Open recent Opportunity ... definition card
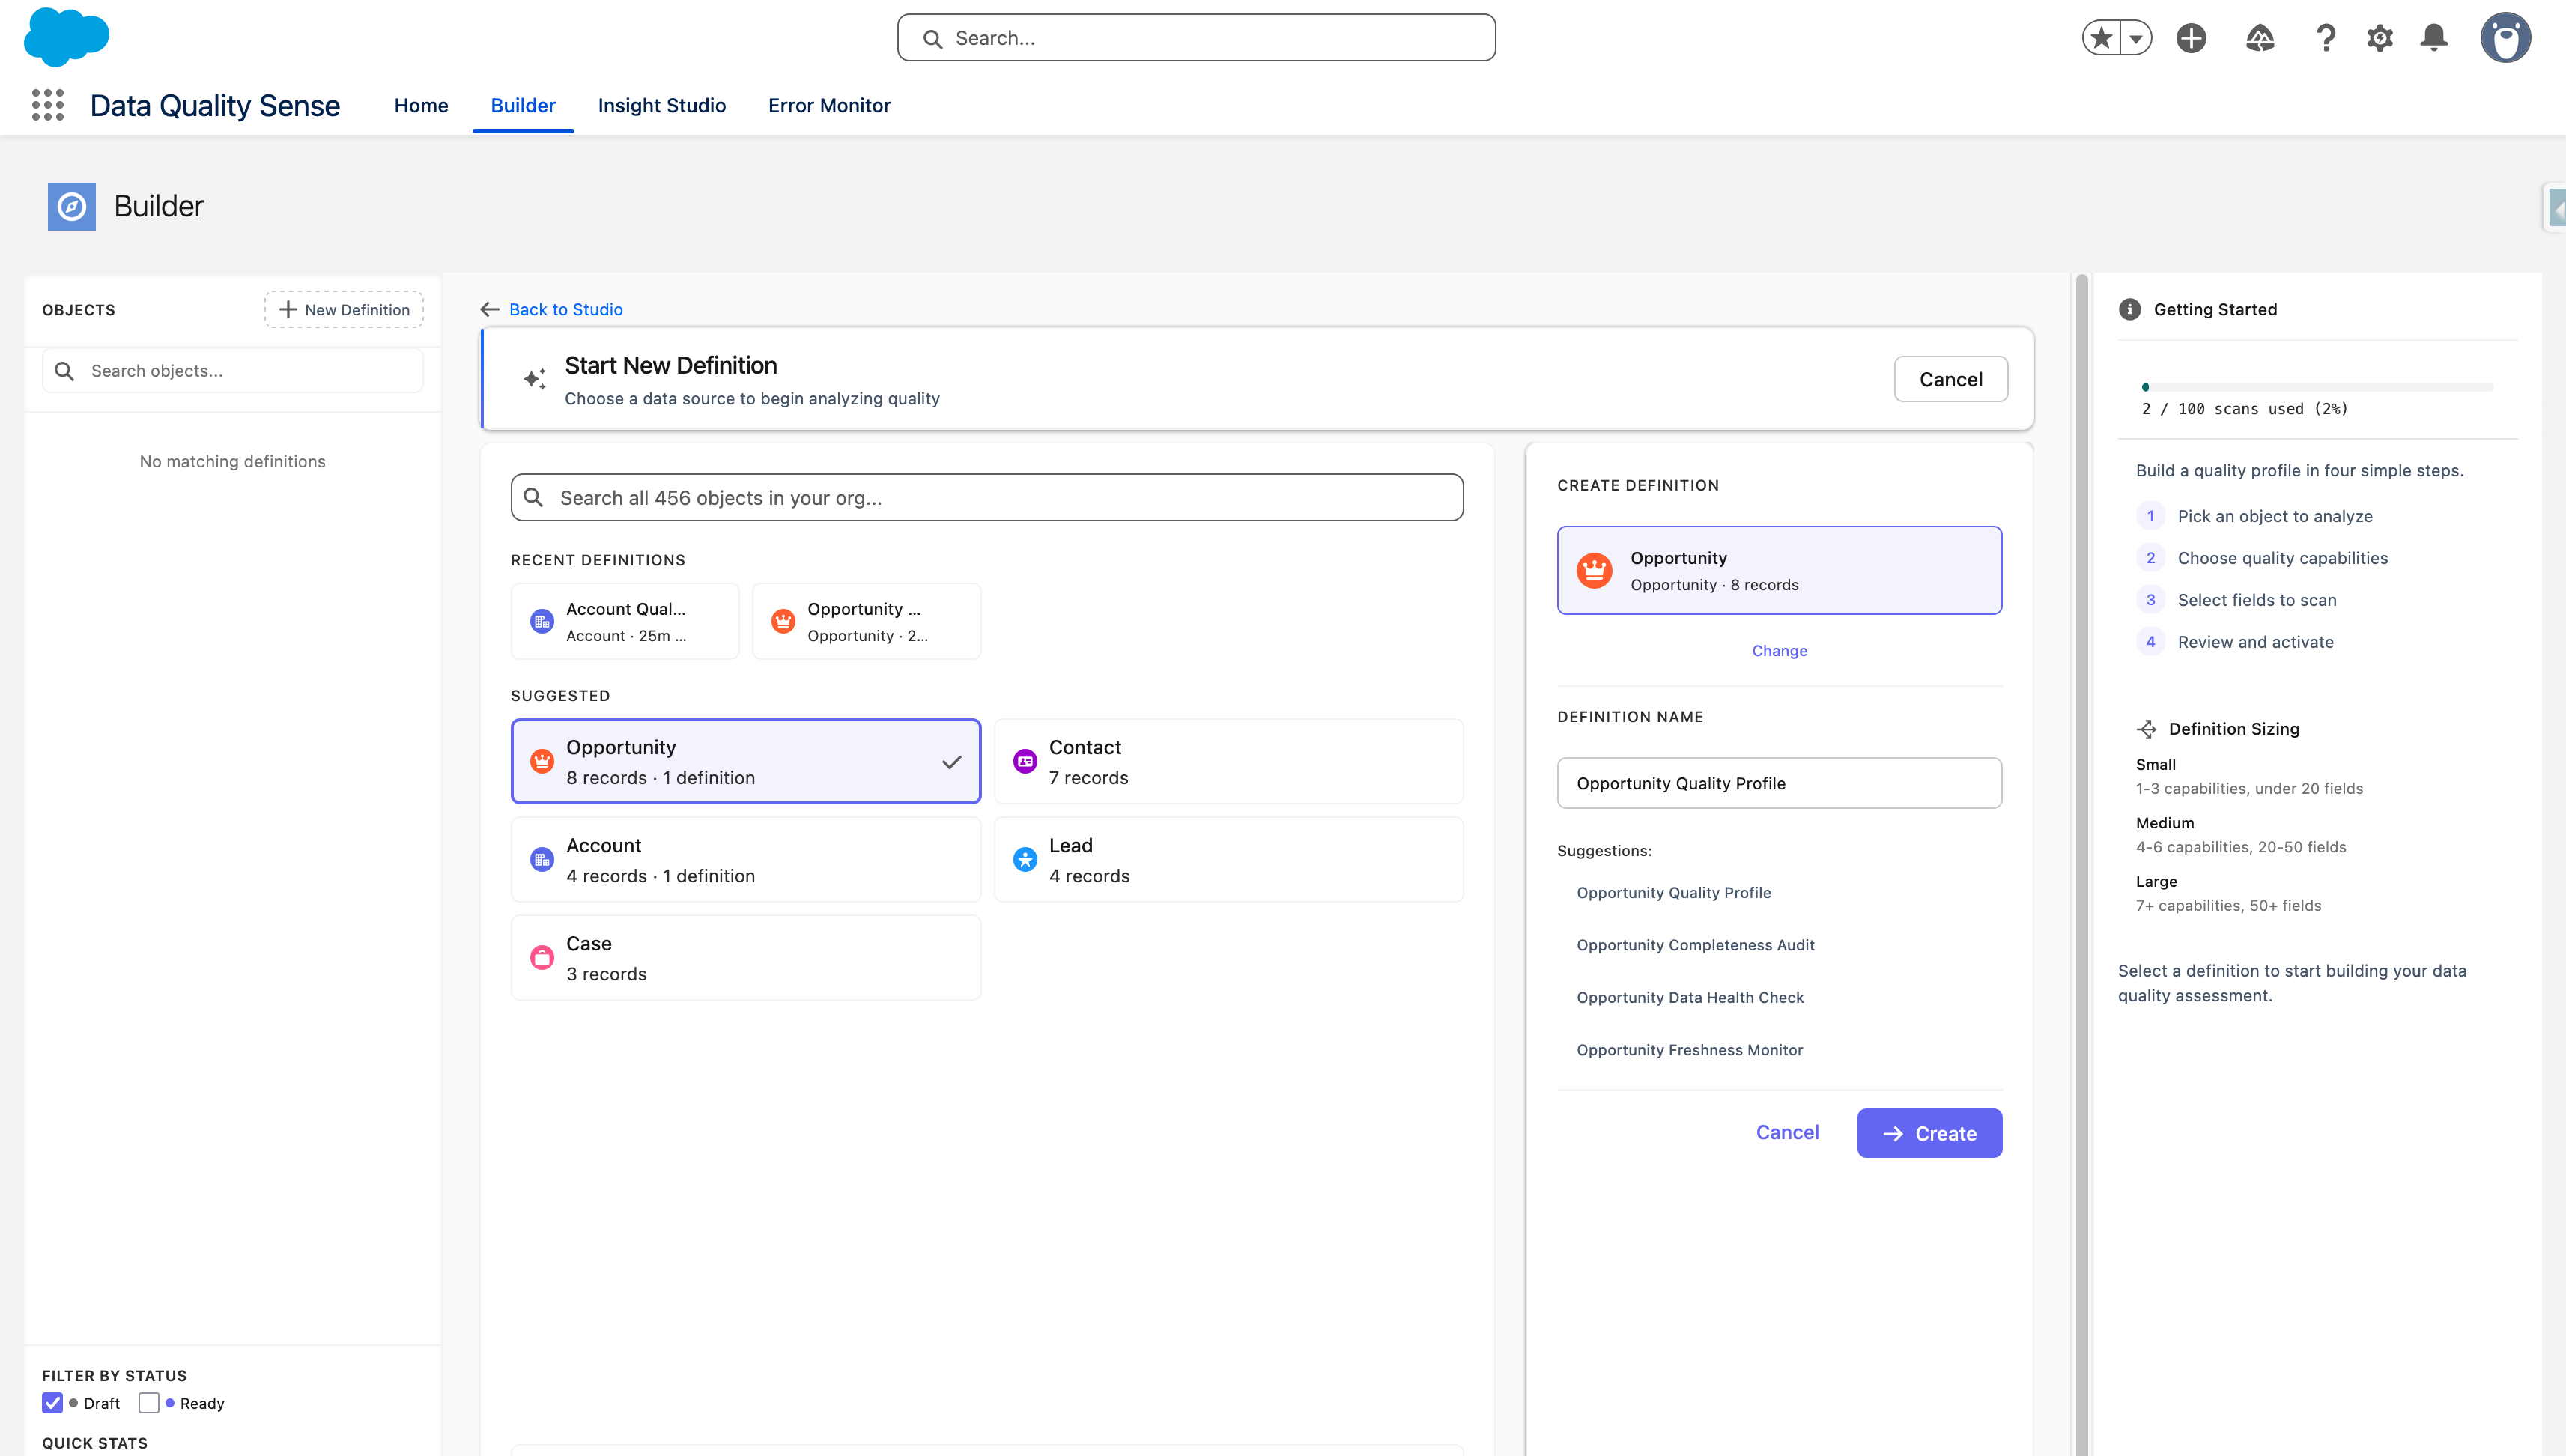This screenshot has height=1456, width=2566. [x=866, y=621]
